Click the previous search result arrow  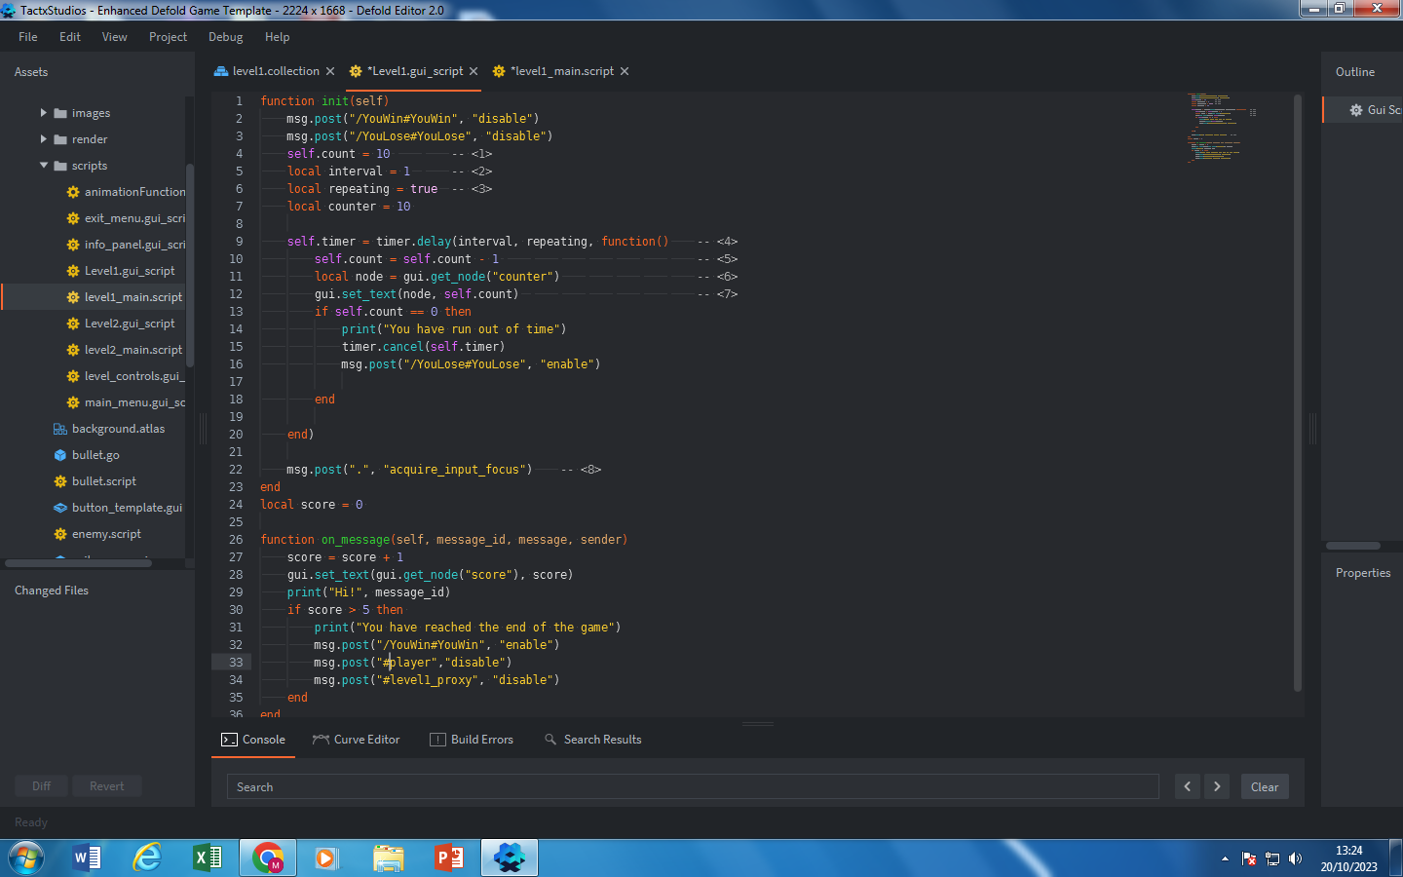(1187, 786)
